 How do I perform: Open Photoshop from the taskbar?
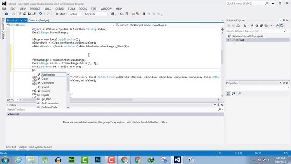point(98,160)
